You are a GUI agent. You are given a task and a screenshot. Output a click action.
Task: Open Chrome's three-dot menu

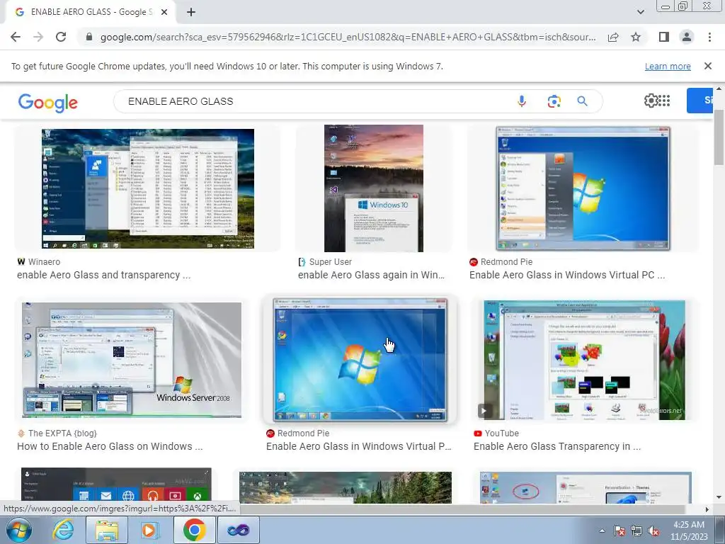pyautogui.click(x=709, y=37)
